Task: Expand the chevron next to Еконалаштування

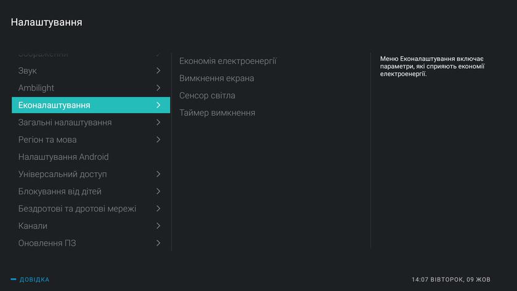Action: 158,105
